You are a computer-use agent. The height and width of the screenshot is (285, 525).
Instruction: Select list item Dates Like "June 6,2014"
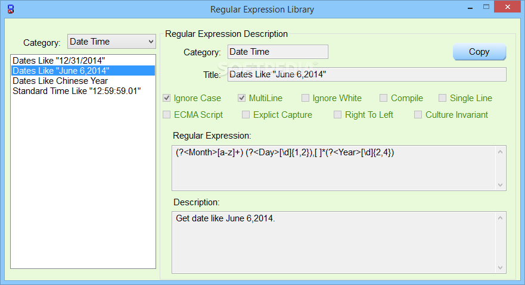point(83,70)
